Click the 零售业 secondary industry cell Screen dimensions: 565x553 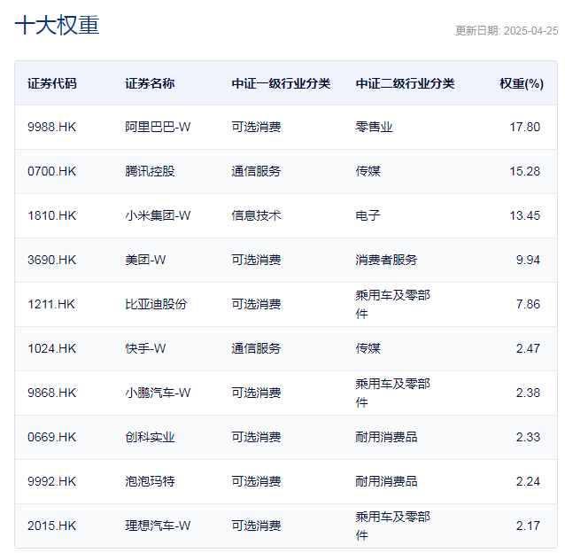374,127
